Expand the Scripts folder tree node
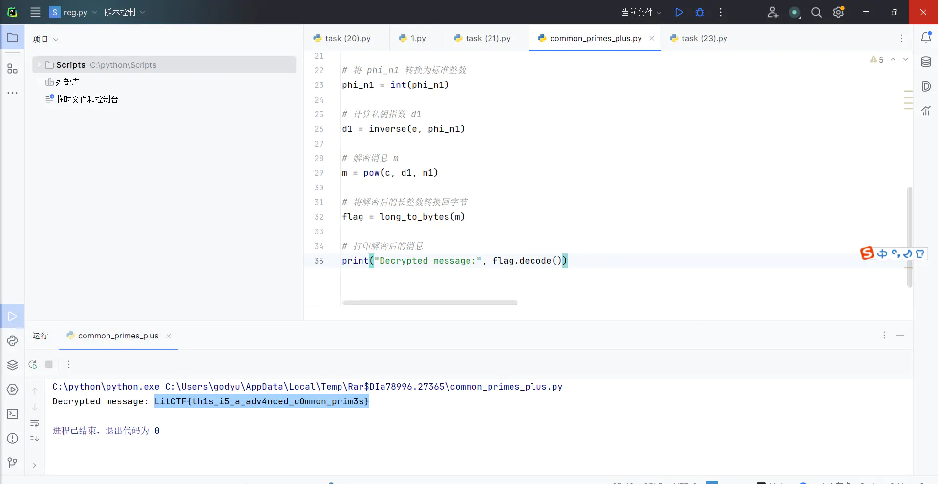The width and height of the screenshot is (938, 484). click(x=39, y=65)
